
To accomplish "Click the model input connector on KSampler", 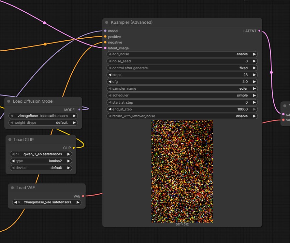I will [105, 31].
